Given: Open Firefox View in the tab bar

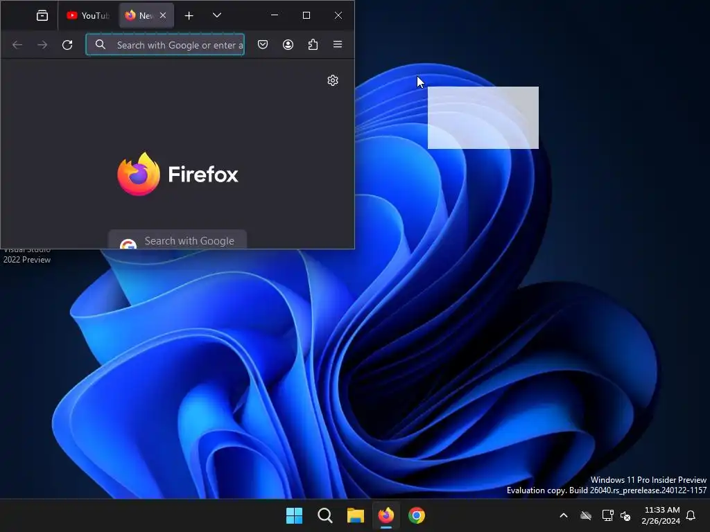Looking at the screenshot, I should tap(42, 16).
